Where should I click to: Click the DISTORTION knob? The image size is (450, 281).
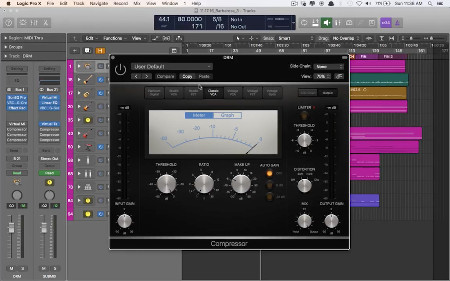coord(304,185)
